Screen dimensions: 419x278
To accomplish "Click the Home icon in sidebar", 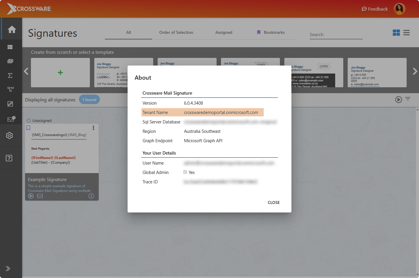I will tap(12, 29).
